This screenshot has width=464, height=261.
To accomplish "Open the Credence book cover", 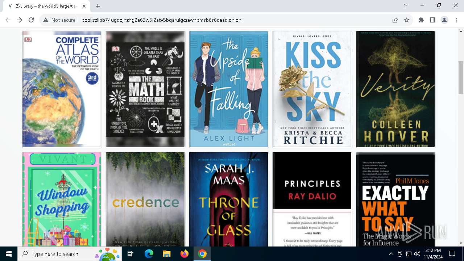I will 145,199.
